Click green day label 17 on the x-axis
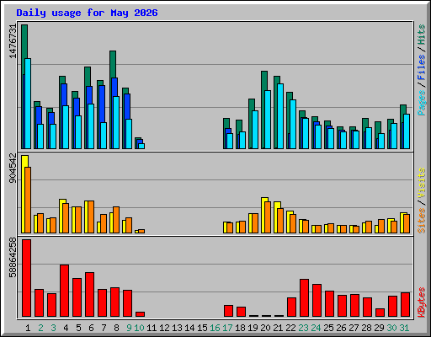This screenshot has height=337, width=431. point(227,328)
